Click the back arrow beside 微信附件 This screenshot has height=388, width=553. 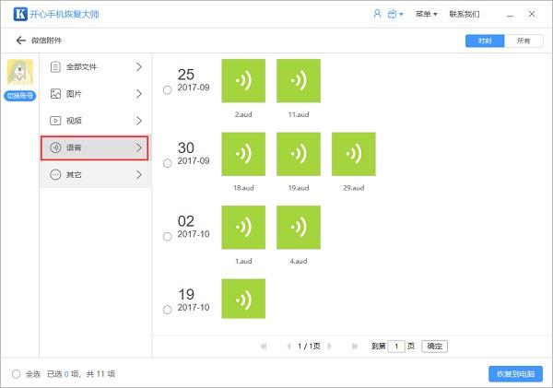coord(21,41)
